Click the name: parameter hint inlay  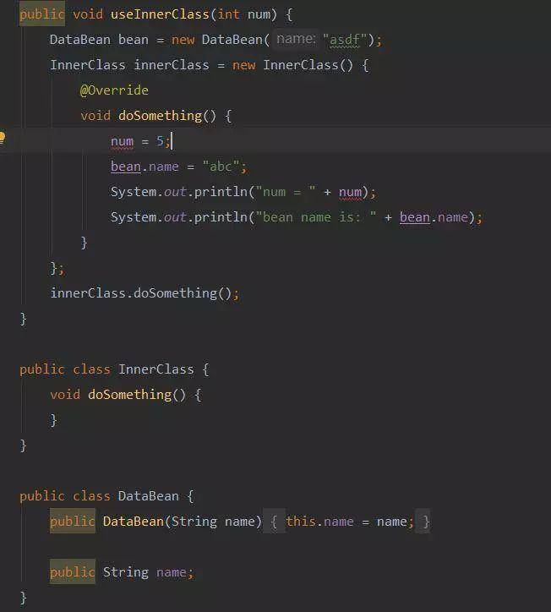[x=296, y=39]
